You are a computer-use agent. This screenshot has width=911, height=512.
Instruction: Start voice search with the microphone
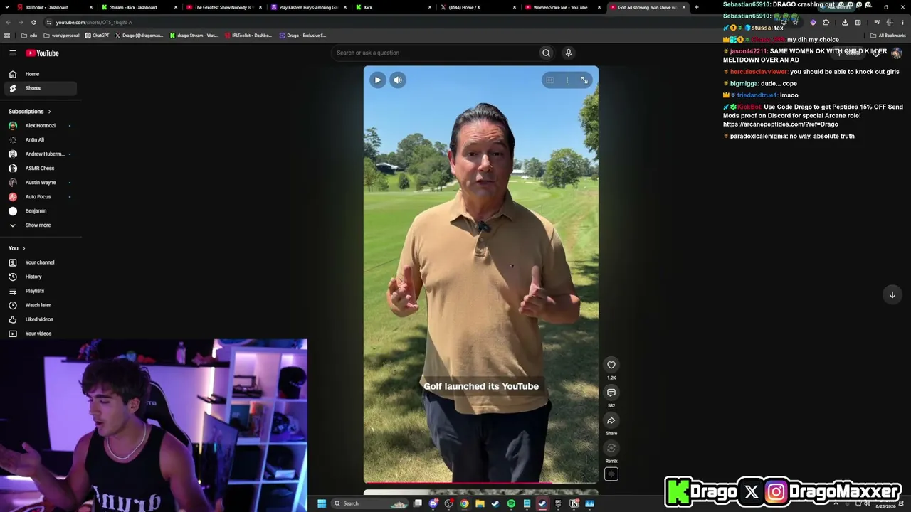click(x=568, y=53)
